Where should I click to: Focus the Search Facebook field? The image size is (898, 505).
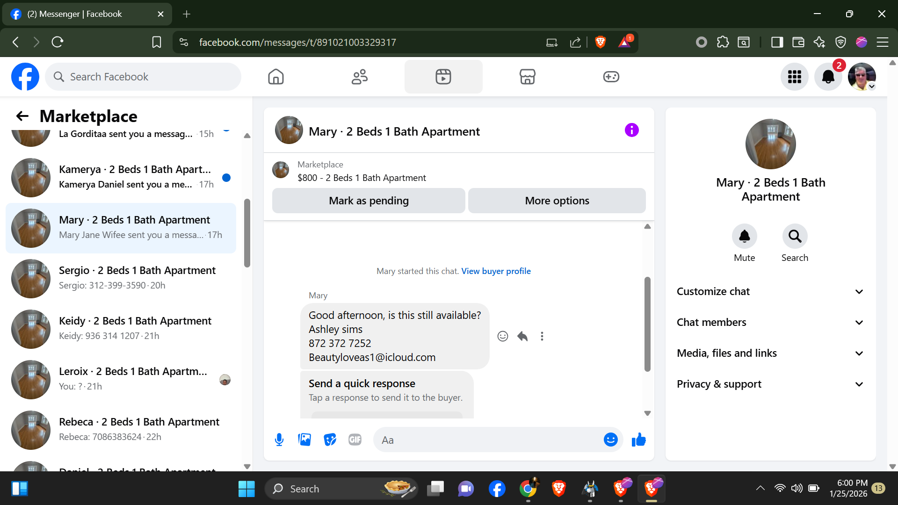coord(143,77)
